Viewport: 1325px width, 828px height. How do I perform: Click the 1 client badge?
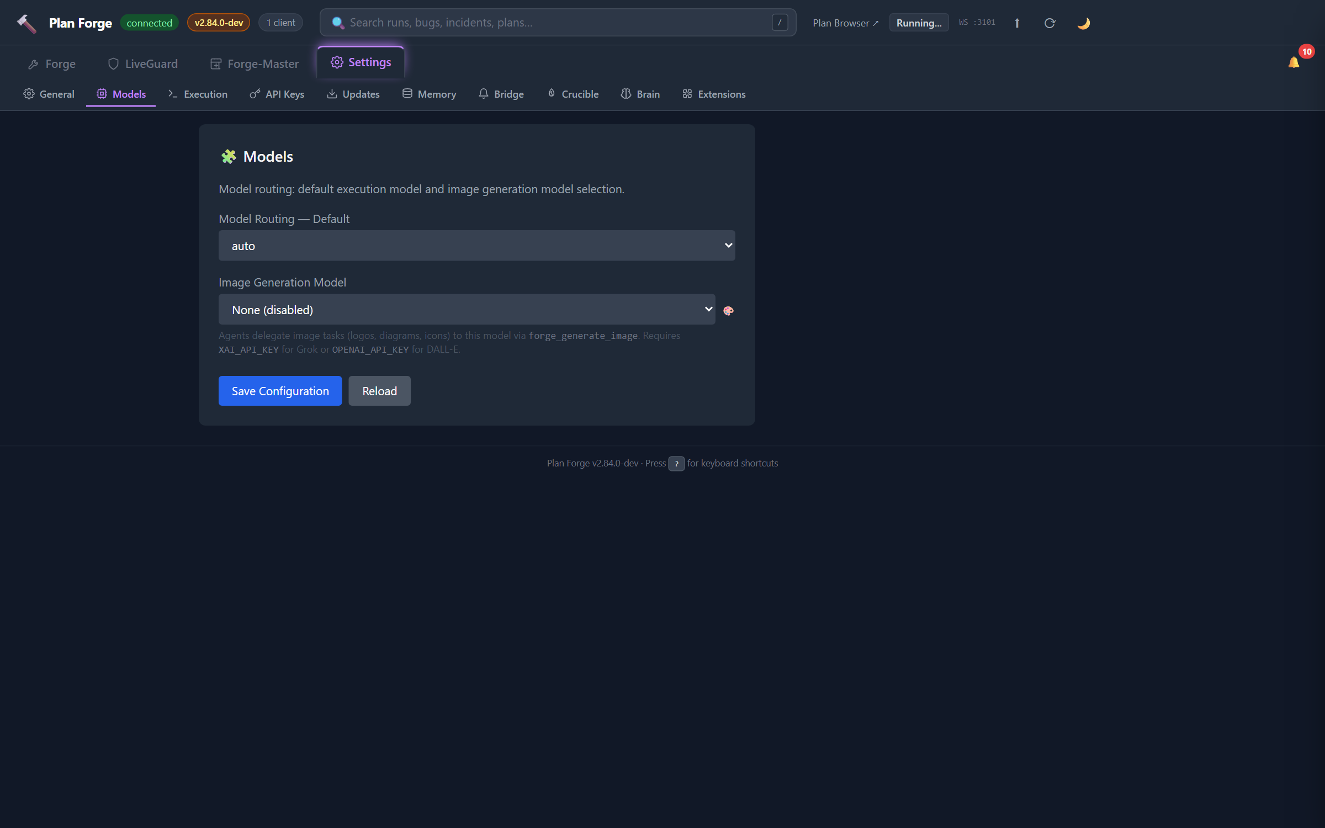point(280,23)
